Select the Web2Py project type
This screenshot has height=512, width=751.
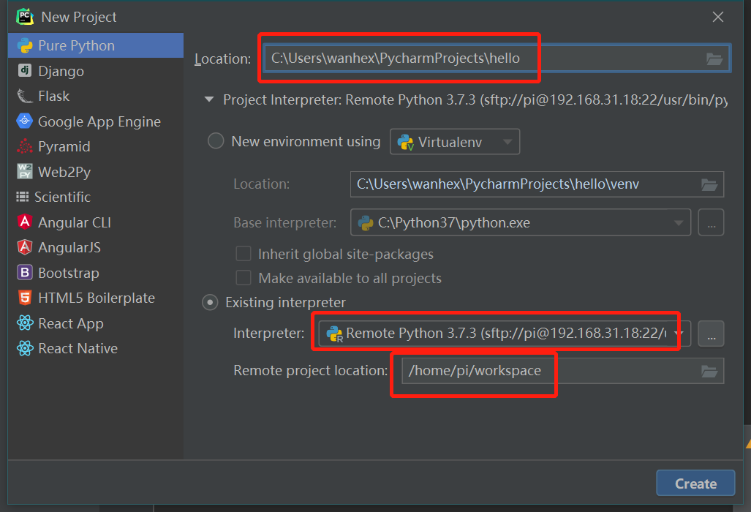(96, 171)
